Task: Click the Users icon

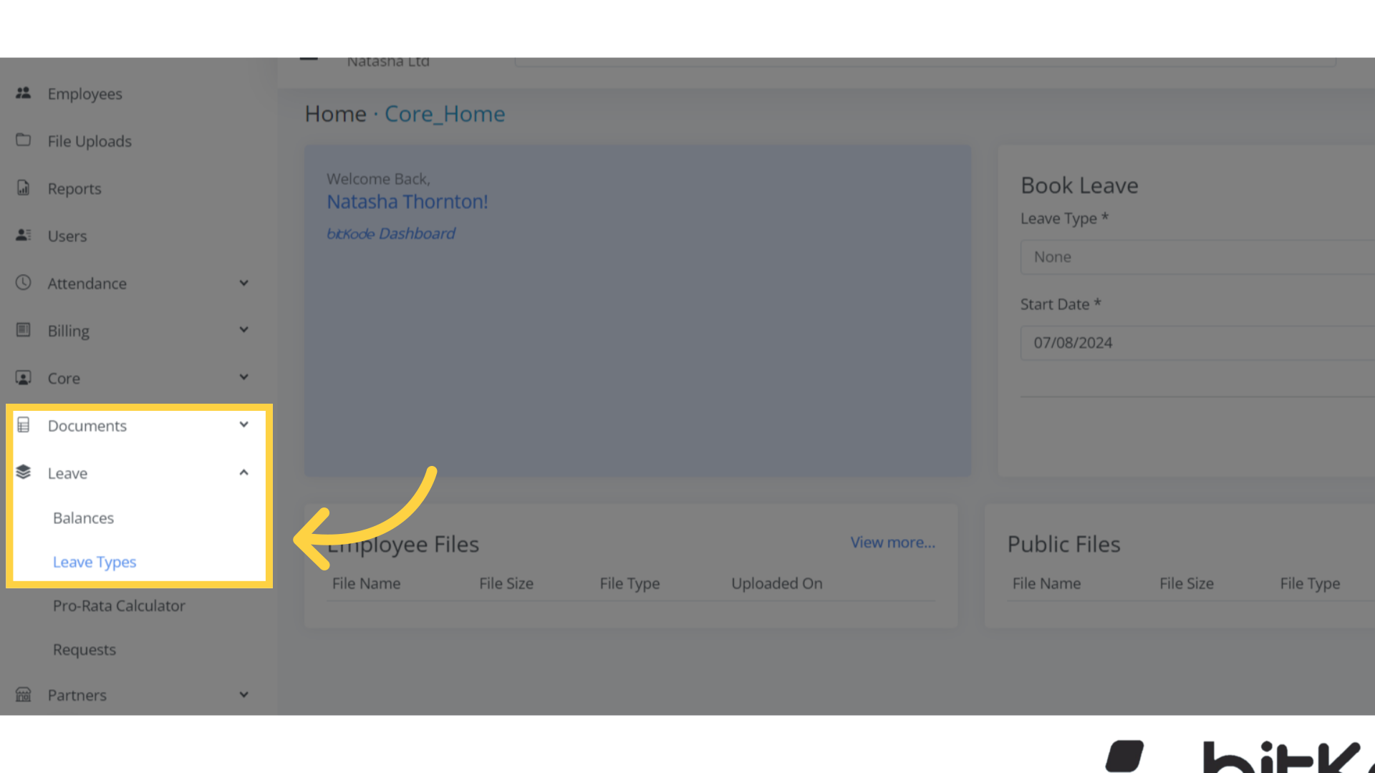Action: [x=23, y=235]
